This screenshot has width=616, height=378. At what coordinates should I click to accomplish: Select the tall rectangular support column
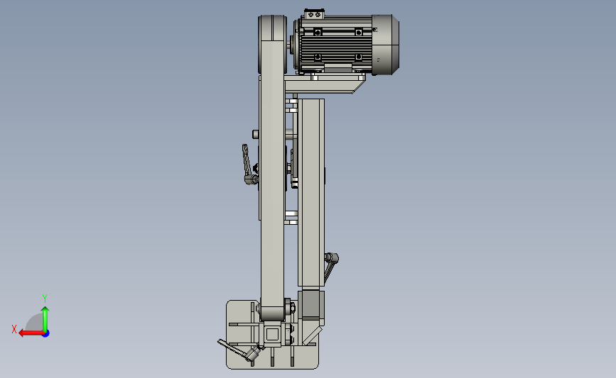tap(311, 192)
